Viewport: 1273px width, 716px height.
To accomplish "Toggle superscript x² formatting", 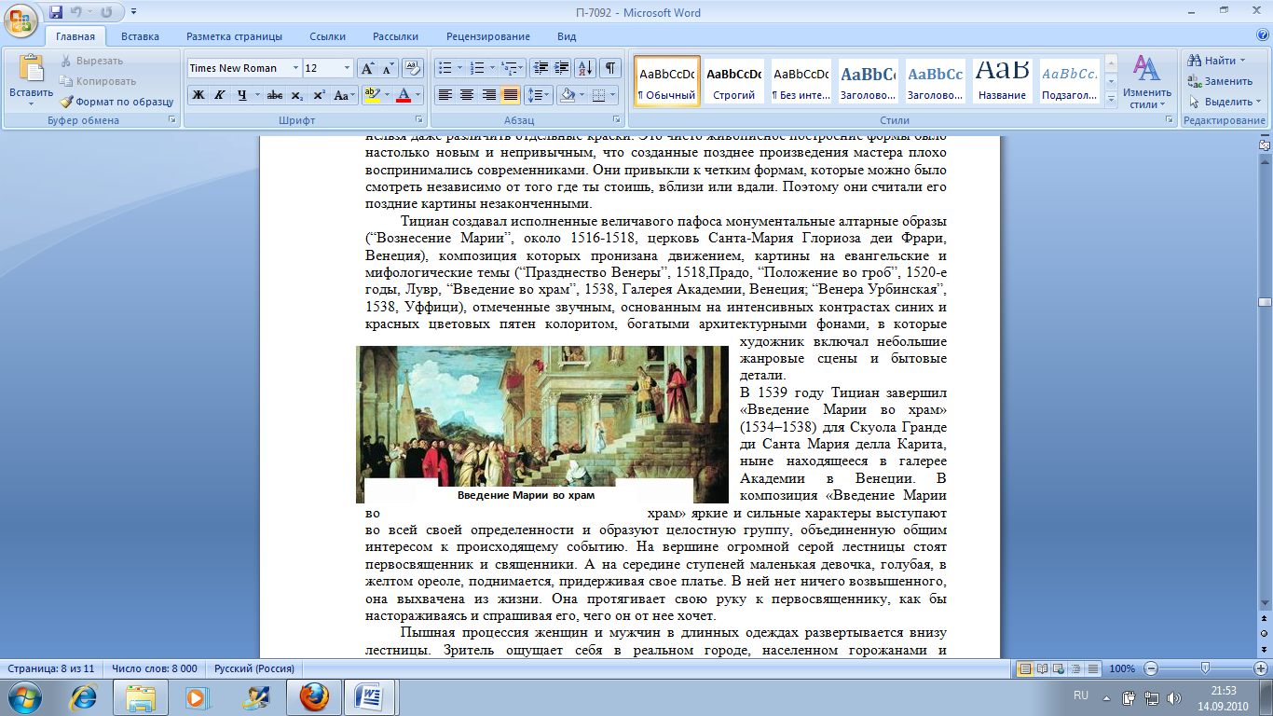I will [319, 95].
